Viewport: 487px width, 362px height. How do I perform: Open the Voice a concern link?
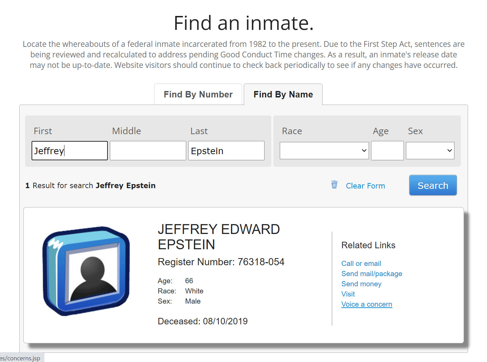[367, 304]
